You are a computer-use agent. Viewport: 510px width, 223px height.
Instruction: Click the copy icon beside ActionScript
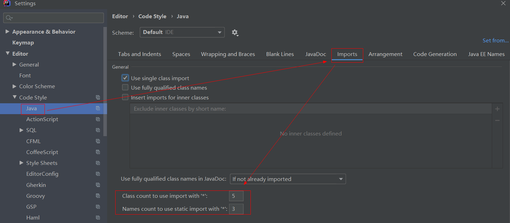(98, 119)
